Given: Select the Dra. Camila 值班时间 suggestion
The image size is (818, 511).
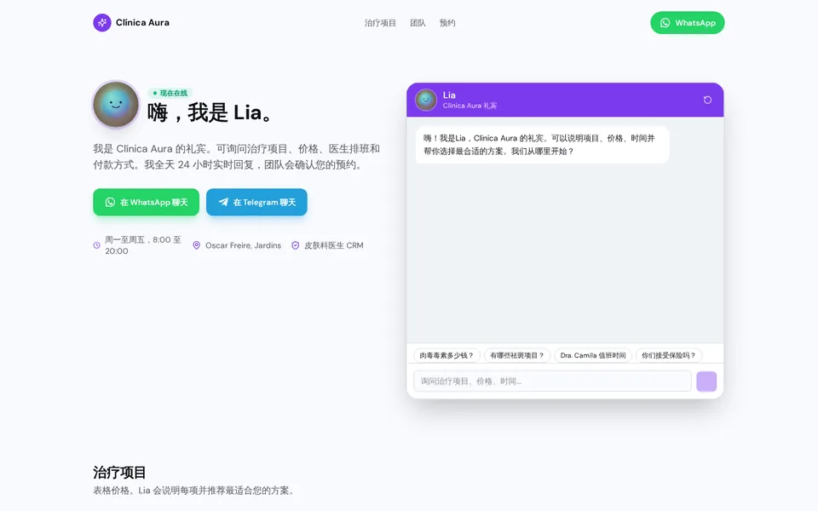Looking at the screenshot, I should 593,355.
